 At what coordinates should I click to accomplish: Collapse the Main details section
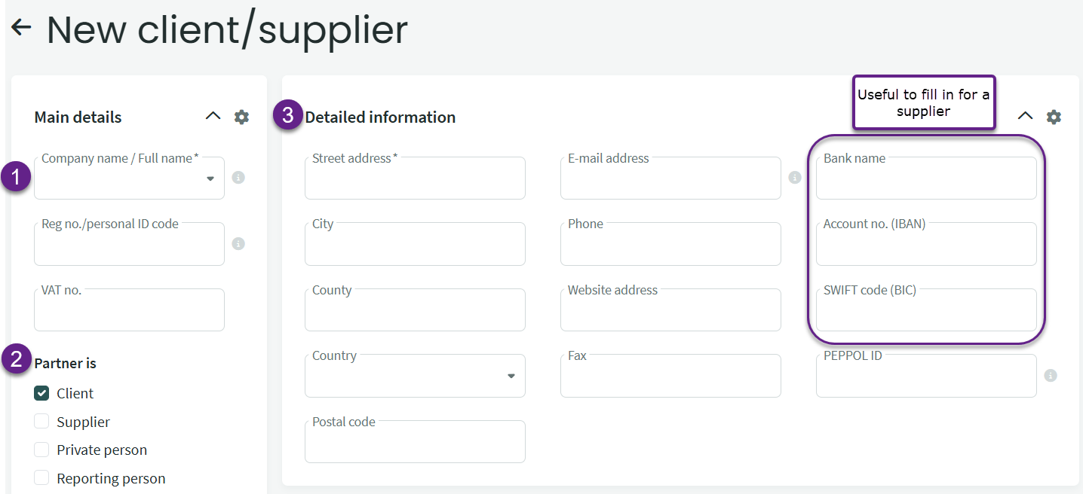pos(213,116)
